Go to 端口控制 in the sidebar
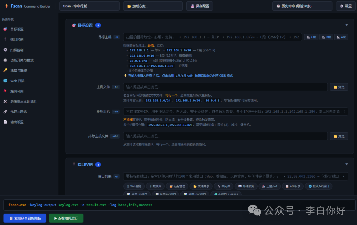This screenshot has height=225, width=357. 17,40
